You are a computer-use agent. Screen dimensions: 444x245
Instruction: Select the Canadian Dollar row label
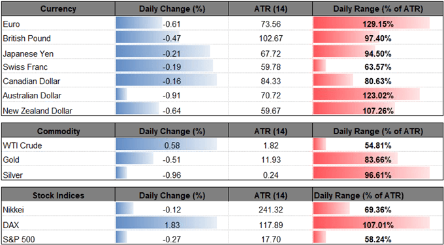31,81
